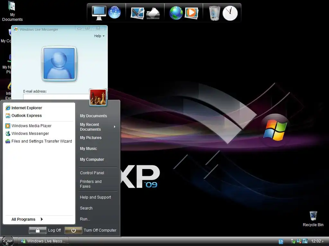329x246 pixels.
Task: Click the EN language indicator in tray
Action: 281,242
